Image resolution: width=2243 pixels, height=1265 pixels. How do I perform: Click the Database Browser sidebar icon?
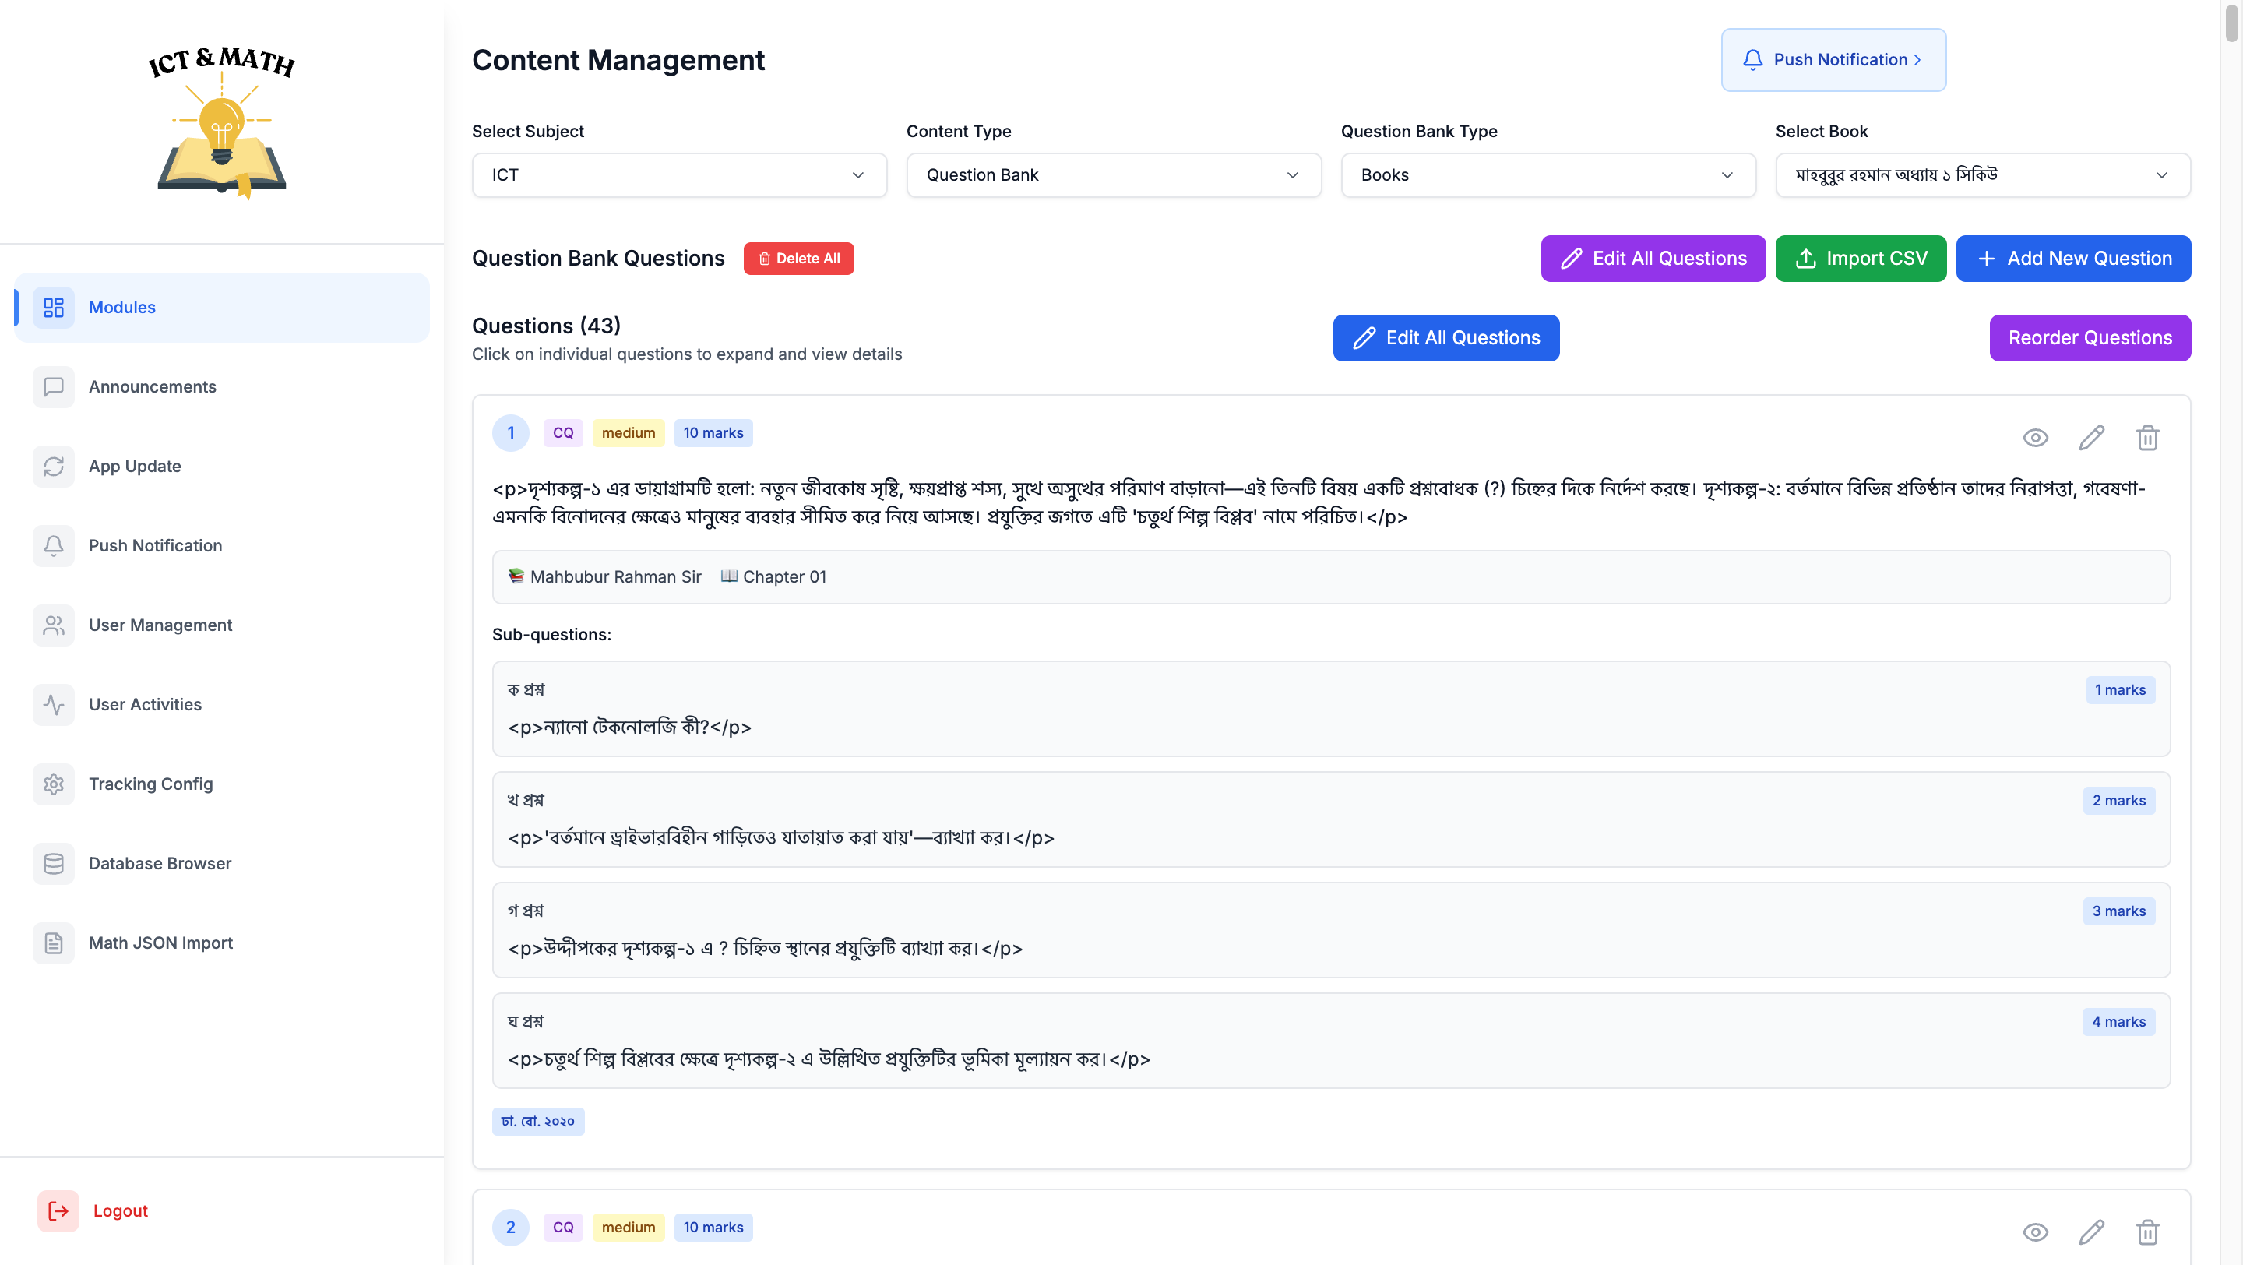click(54, 864)
